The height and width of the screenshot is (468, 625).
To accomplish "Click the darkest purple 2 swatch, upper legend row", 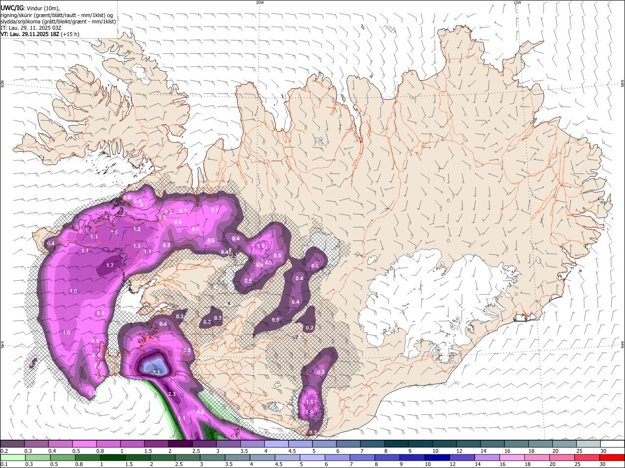I will point(180,444).
